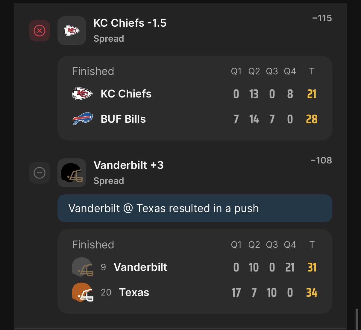Click the 'Vanderbilt @ Texas resulted in a push' banner

pos(195,208)
